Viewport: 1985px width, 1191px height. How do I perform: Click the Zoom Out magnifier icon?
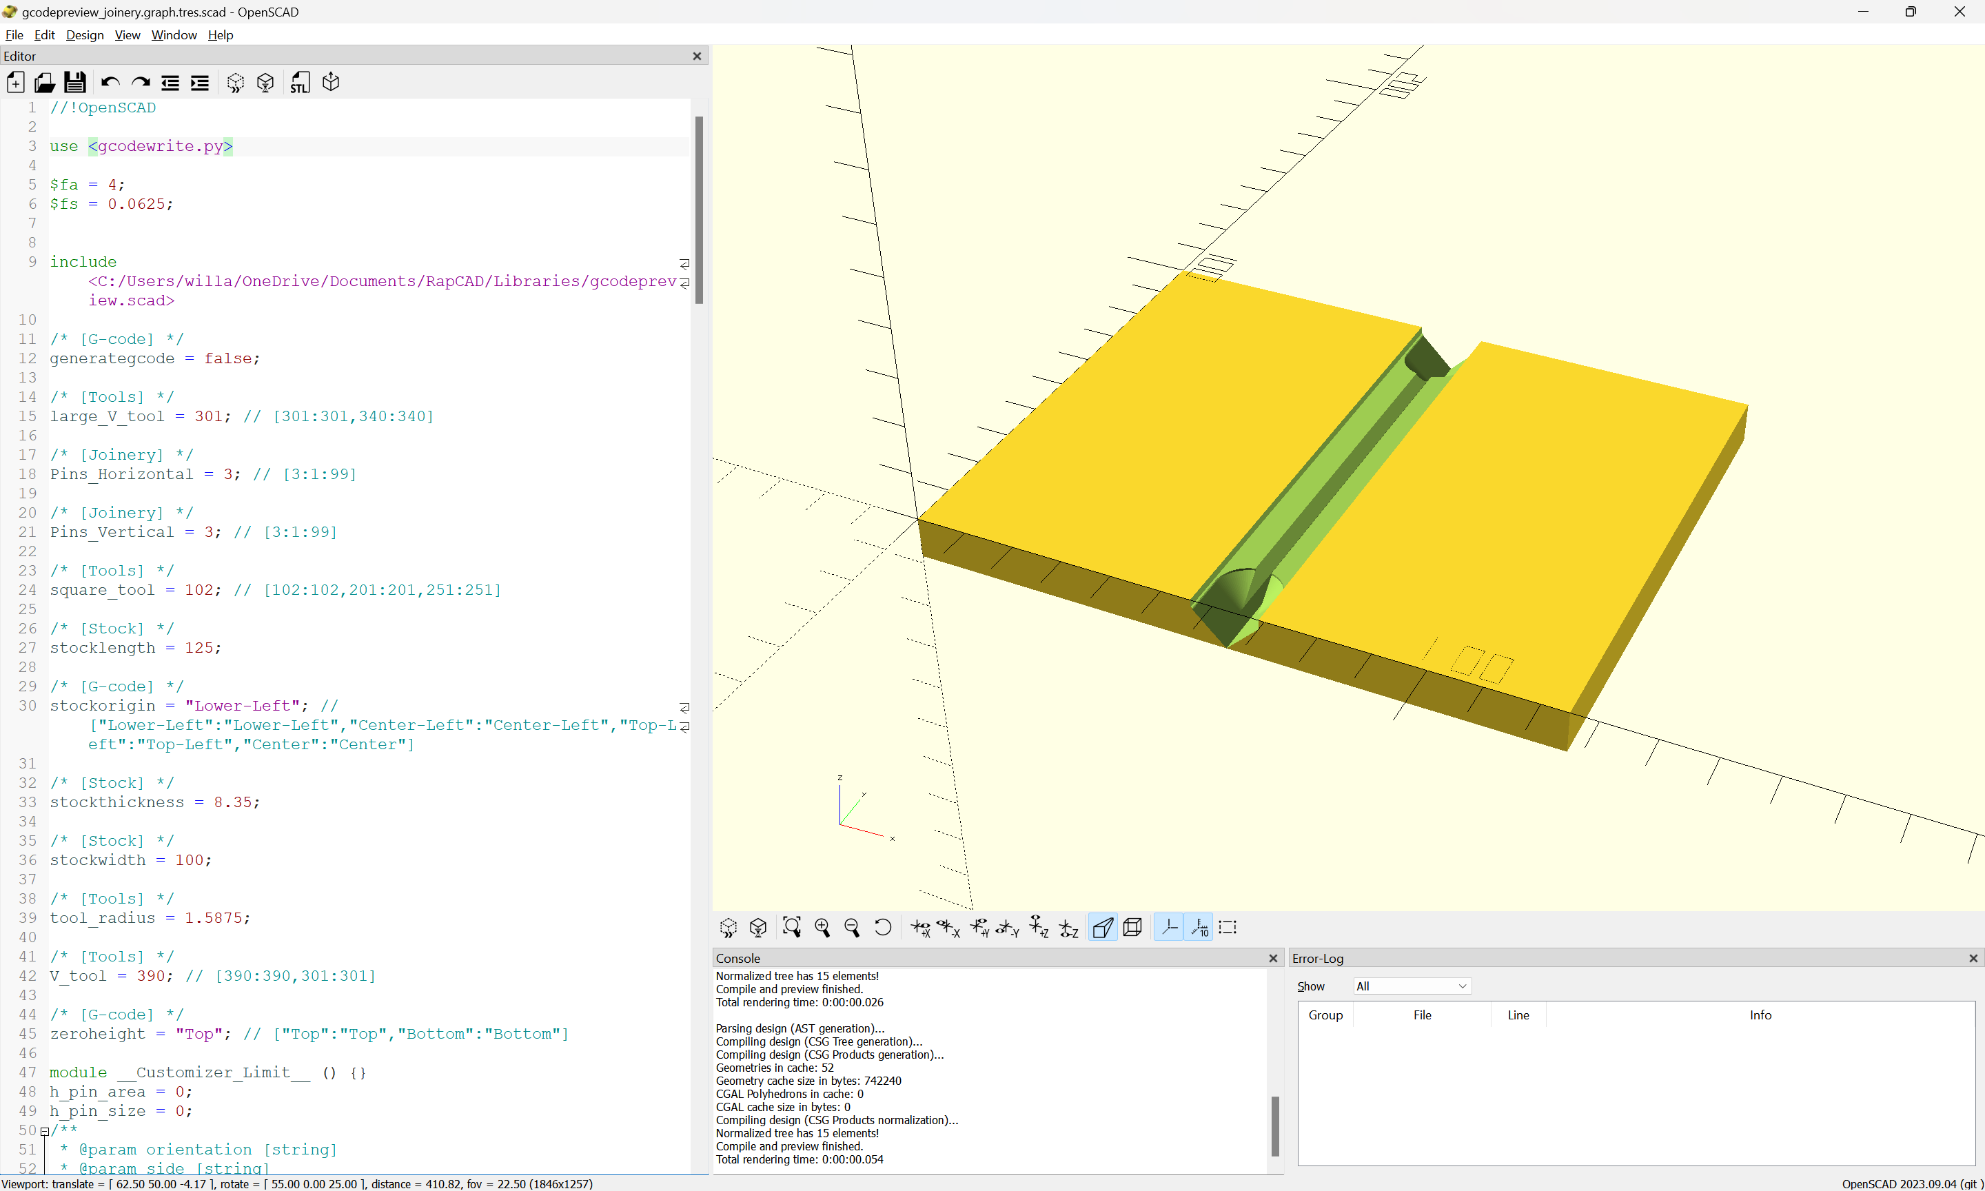(x=852, y=928)
